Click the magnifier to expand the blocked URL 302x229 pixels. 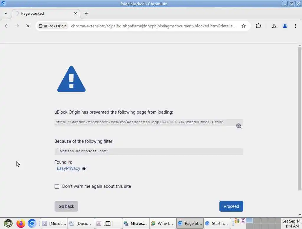point(239,126)
